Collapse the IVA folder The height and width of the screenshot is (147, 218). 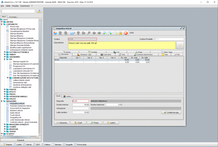(5, 59)
